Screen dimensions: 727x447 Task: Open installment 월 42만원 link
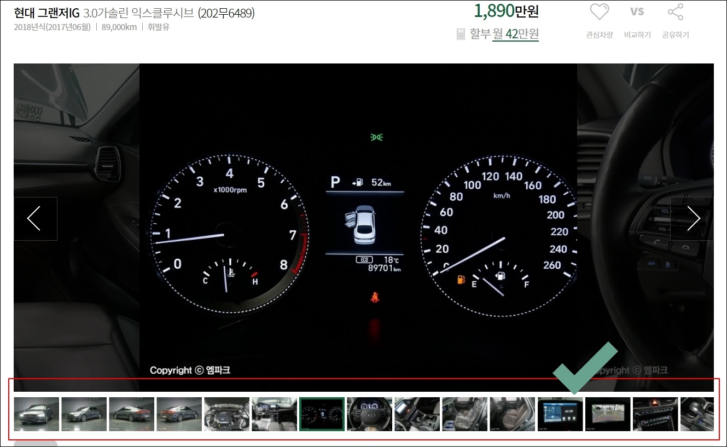(x=515, y=34)
